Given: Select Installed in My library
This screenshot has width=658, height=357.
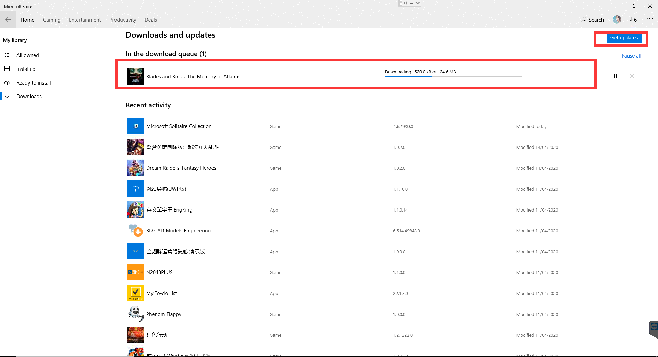Looking at the screenshot, I should coord(26,69).
